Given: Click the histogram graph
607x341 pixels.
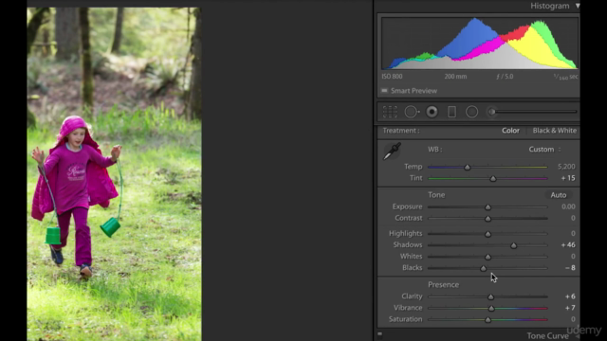Looking at the screenshot, I should [x=480, y=44].
